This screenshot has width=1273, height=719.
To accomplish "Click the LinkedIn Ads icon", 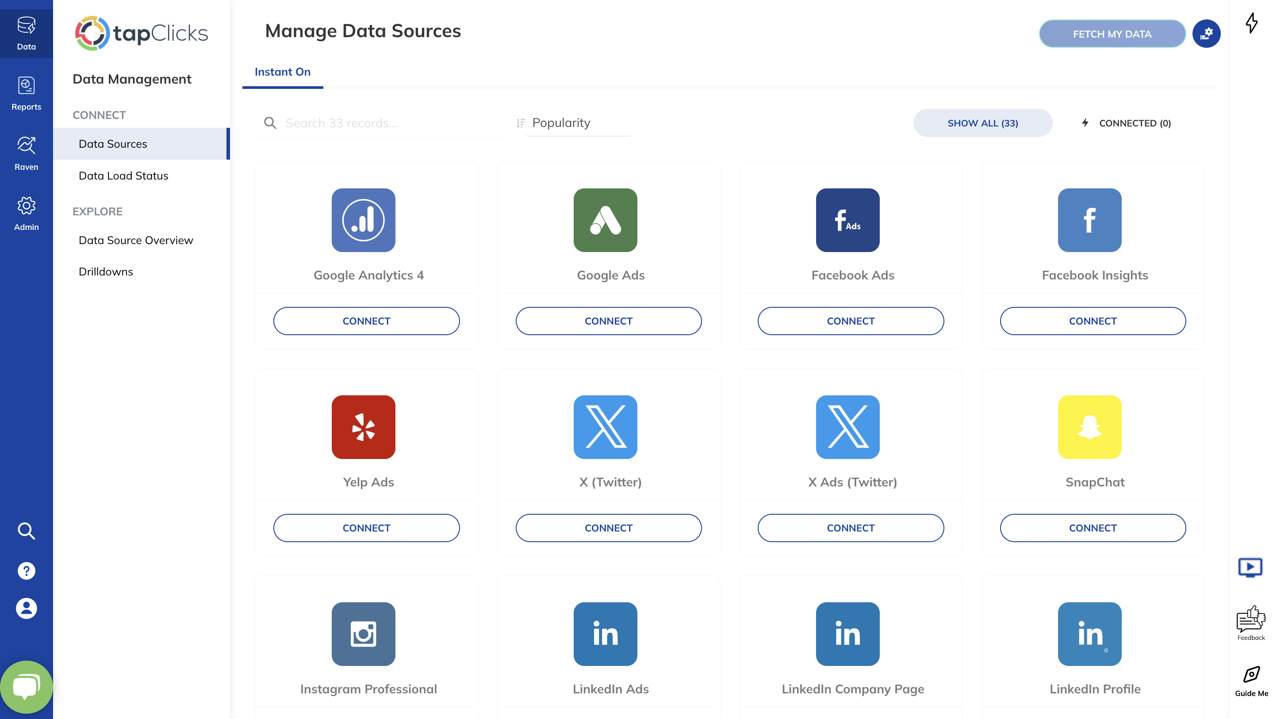I will pyautogui.click(x=606, y=634).
